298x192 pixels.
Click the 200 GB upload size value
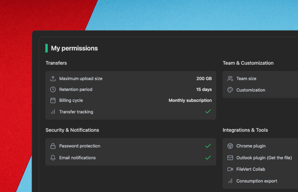[x=204, y=79]
